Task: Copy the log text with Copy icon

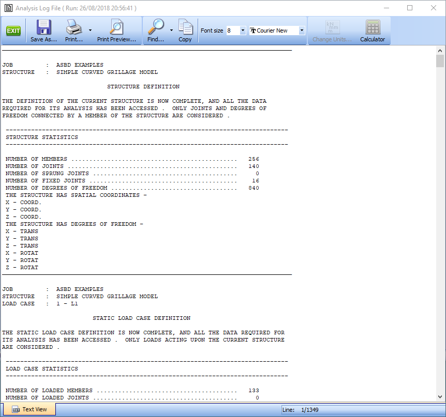Action: (x=185, y=30)
